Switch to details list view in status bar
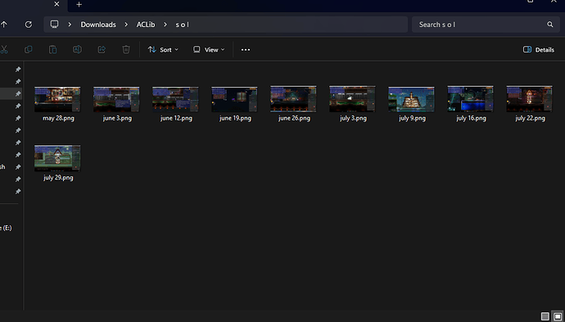This screenshot has width=565, height=322. (x=545, y=316)
